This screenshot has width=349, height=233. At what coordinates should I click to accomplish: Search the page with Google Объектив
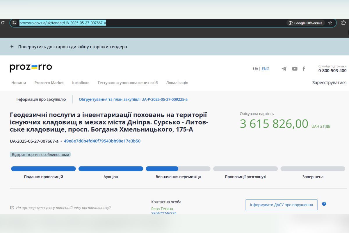point(305,23)
